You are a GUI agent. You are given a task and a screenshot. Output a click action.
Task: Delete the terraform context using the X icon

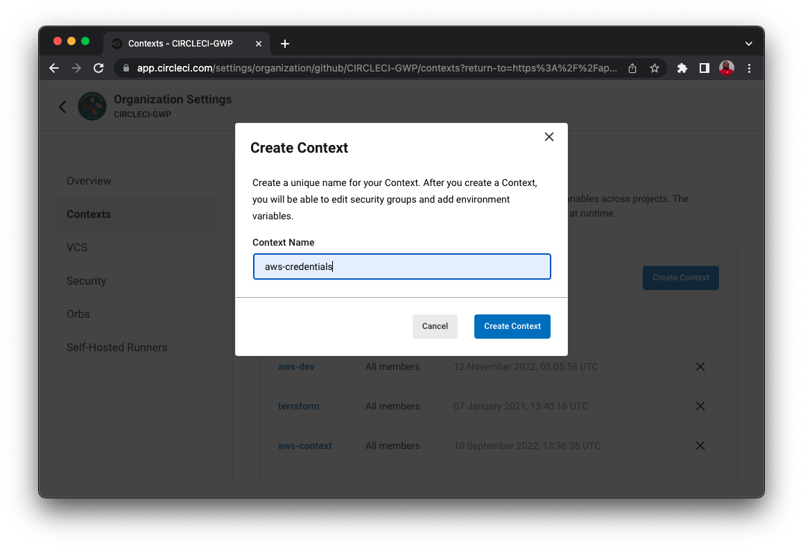(700, 406)
